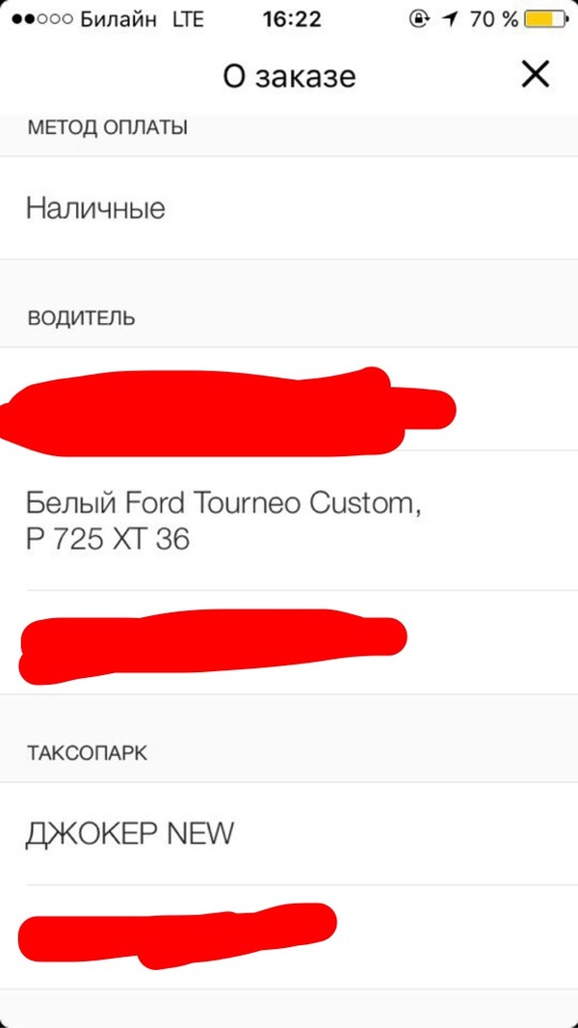Tap the О заказе screen title

(x=289, y=75)
